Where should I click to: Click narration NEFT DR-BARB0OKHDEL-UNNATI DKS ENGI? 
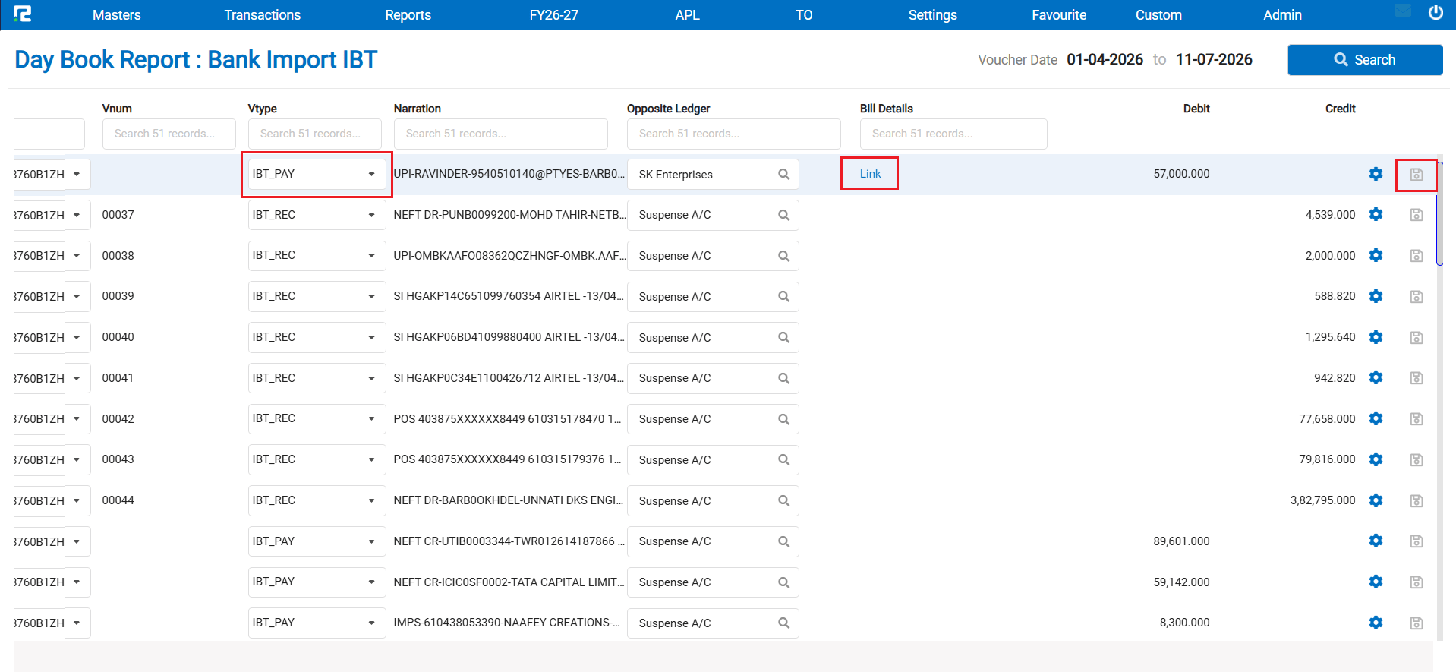509,500
